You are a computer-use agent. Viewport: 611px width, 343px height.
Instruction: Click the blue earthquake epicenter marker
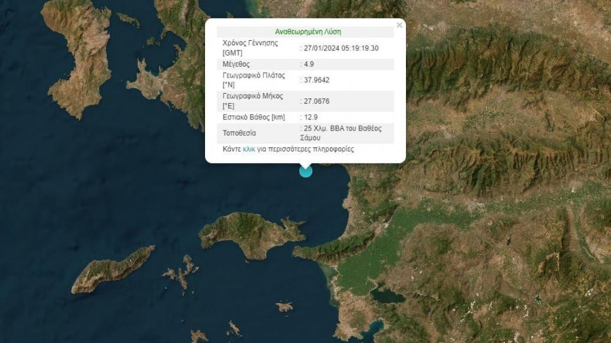click(306, 170)
